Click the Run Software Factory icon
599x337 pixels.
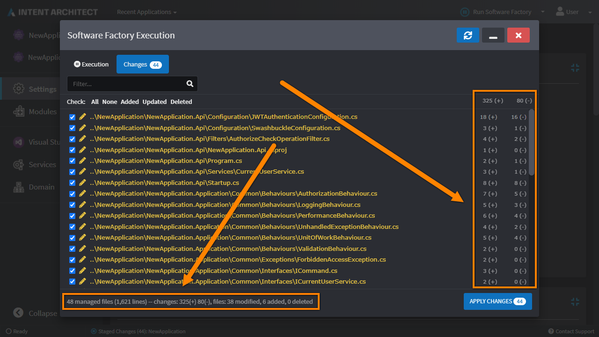465,12
